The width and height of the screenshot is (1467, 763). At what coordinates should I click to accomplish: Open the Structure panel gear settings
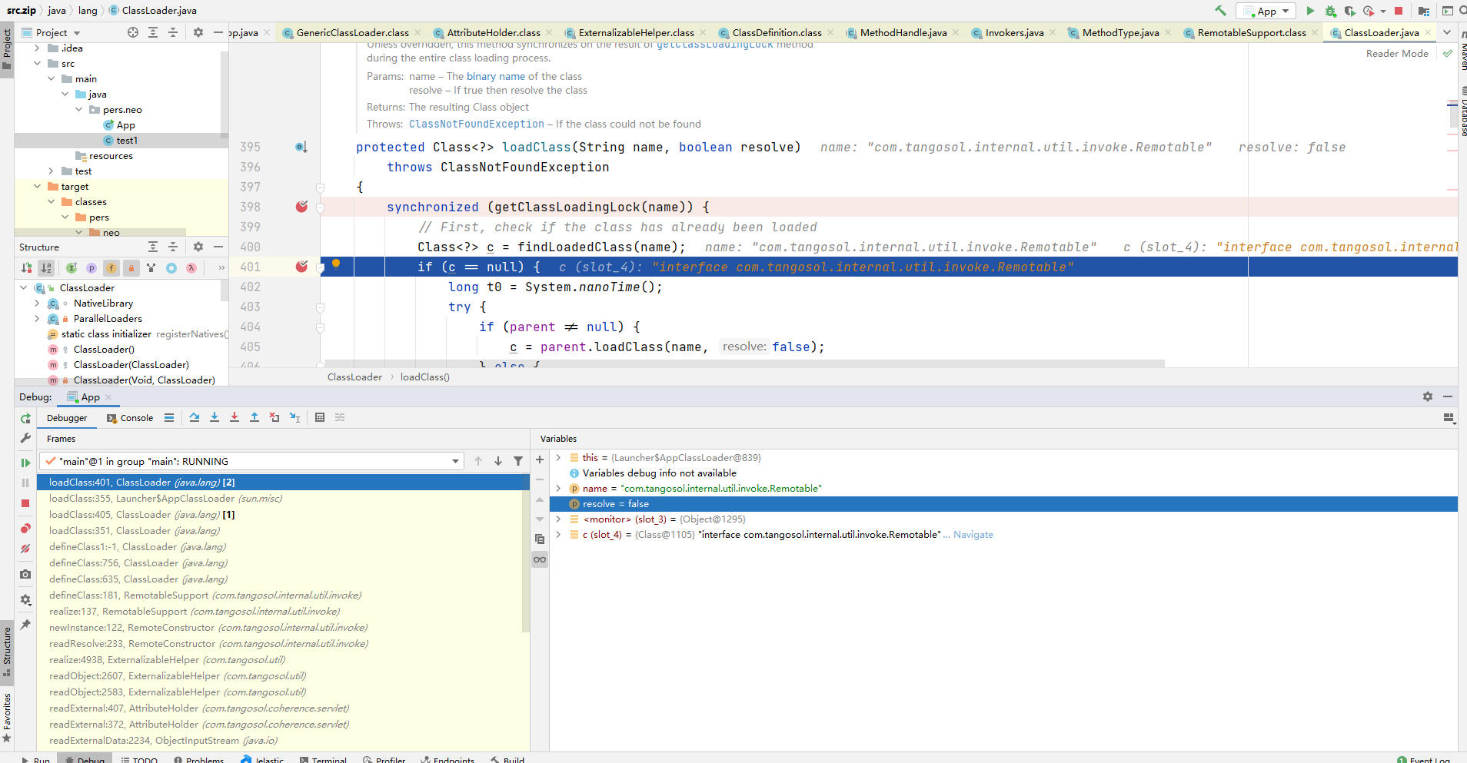198,247
